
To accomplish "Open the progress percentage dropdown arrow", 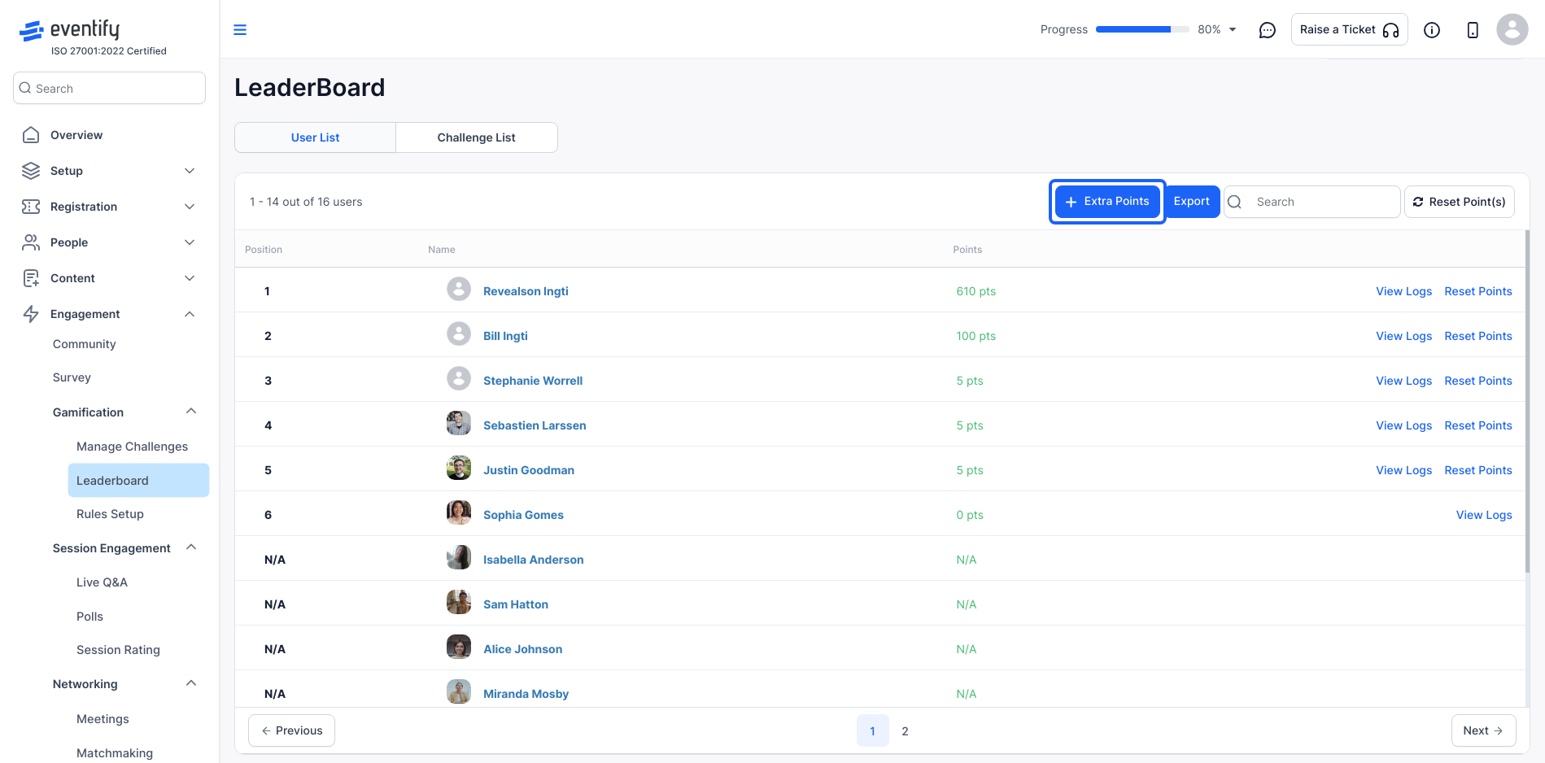I will (x=1233, y=29).
